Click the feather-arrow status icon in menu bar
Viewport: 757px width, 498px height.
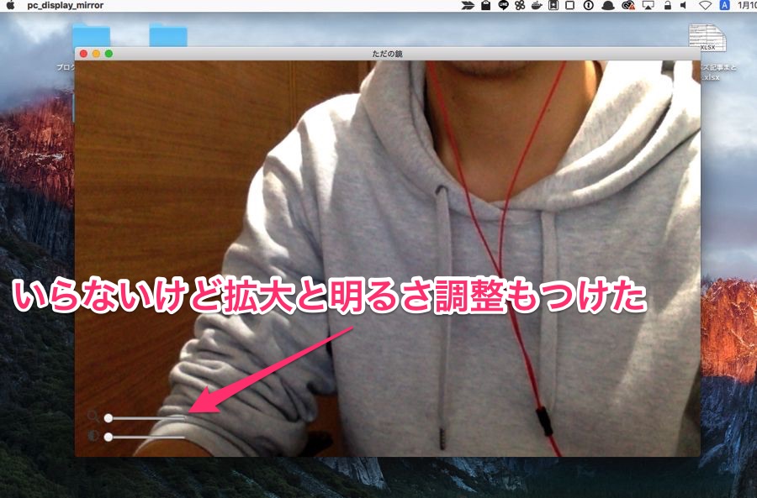coord(468,5)
